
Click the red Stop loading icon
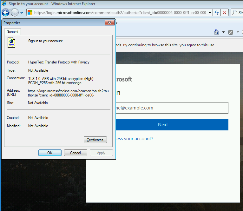pyautogui.click(x=224, y=13)
